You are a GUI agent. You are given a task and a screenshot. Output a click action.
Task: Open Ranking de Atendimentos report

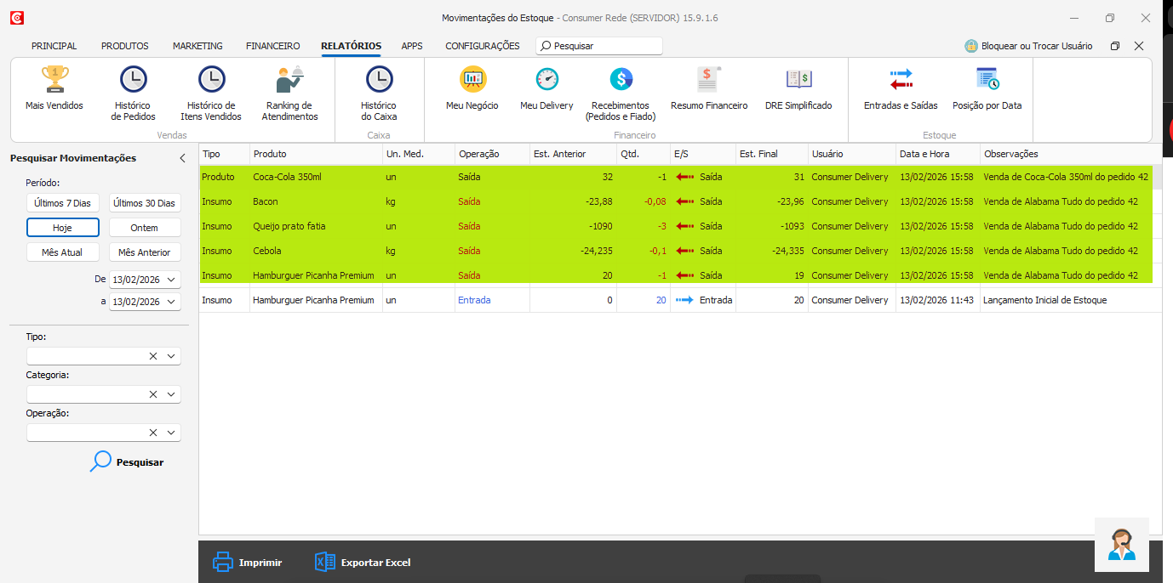click(x=289, y=93)
